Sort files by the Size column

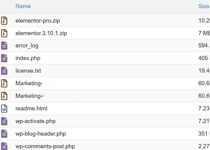click(203, 6)
